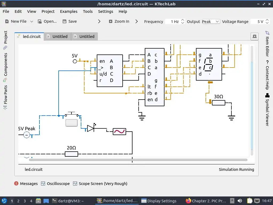Expand the New File dropdown arrow
Screen dimensions: 273x205
pos(32,21)
